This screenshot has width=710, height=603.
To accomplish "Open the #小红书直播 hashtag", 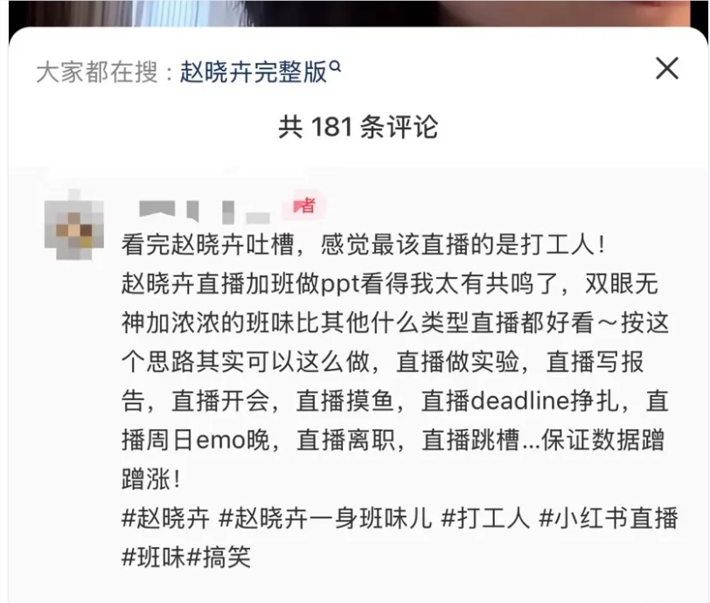I will (x=609, y=518).
